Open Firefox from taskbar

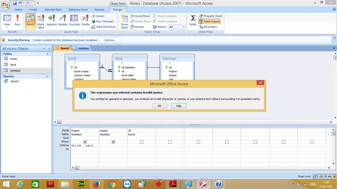tap(96, 184)
